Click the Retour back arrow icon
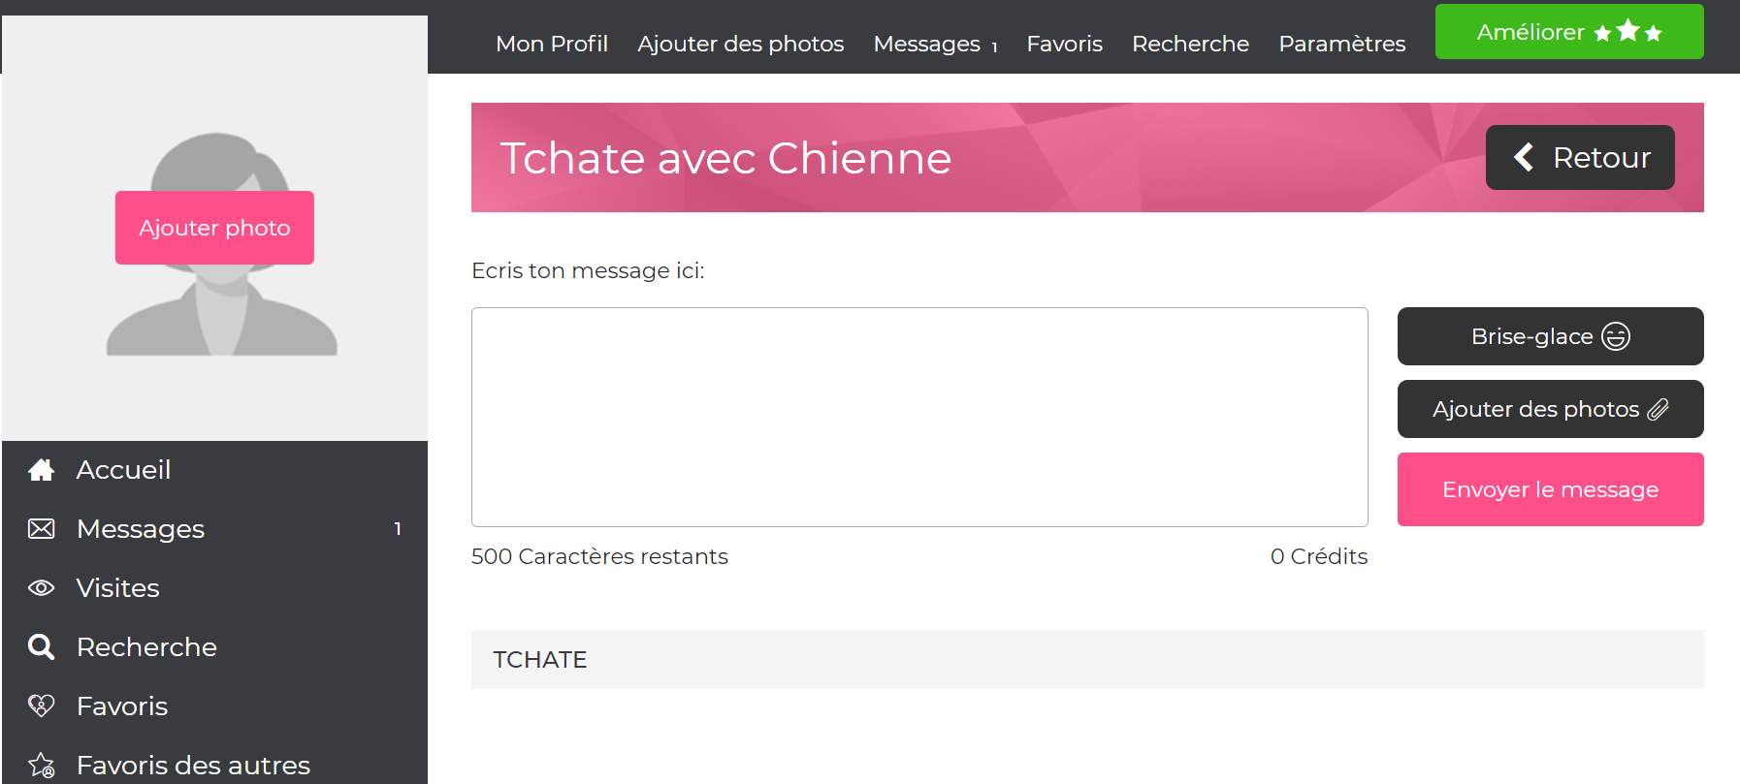 point(1524,157)
